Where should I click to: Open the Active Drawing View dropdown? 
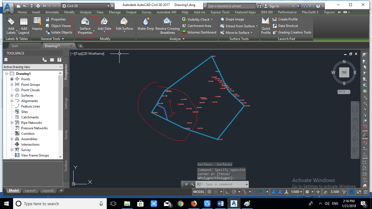pyautogui.click(x=33, y=67)
